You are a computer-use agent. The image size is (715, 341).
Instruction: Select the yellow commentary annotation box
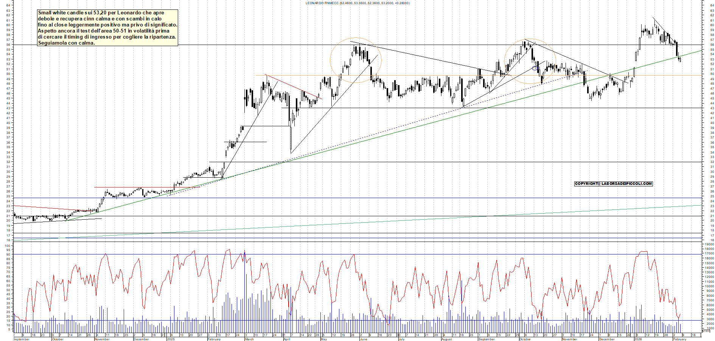click(108, 26)
